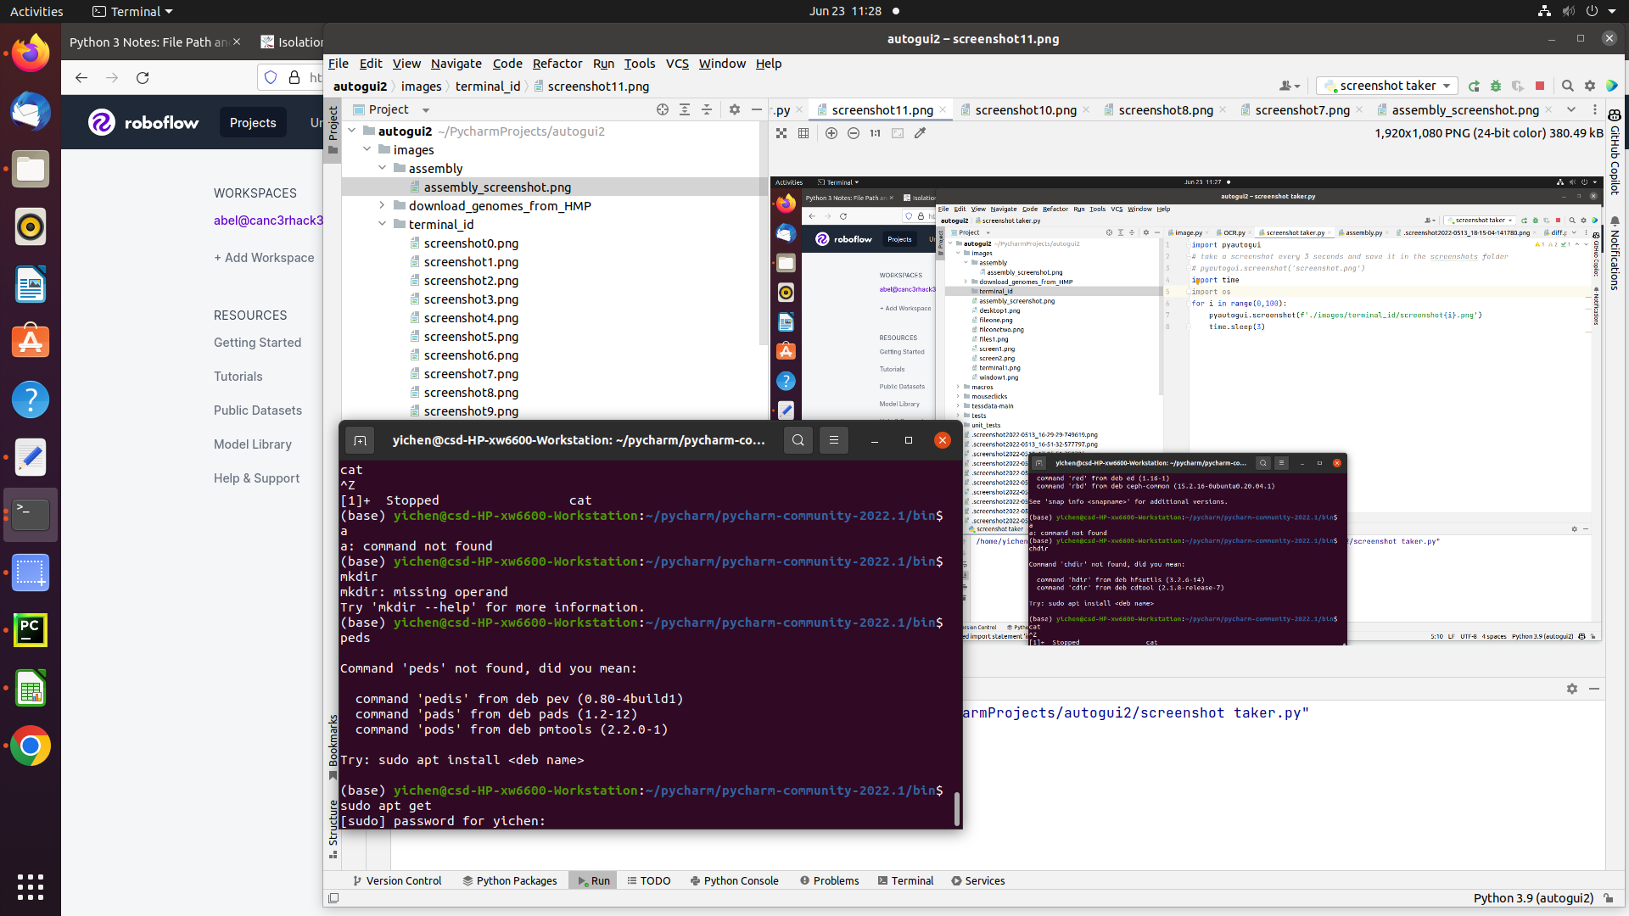The width and height of the screenshot is (1629, 916).
Task: Rerun screenshot taker with run icon
Action: pos(1474,86)
